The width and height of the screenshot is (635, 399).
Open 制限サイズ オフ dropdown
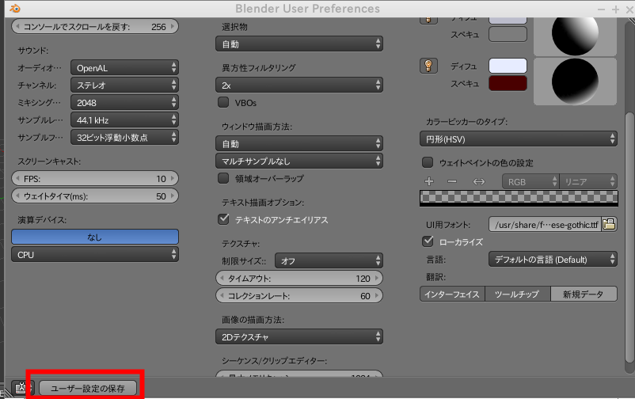pos(329,260)
